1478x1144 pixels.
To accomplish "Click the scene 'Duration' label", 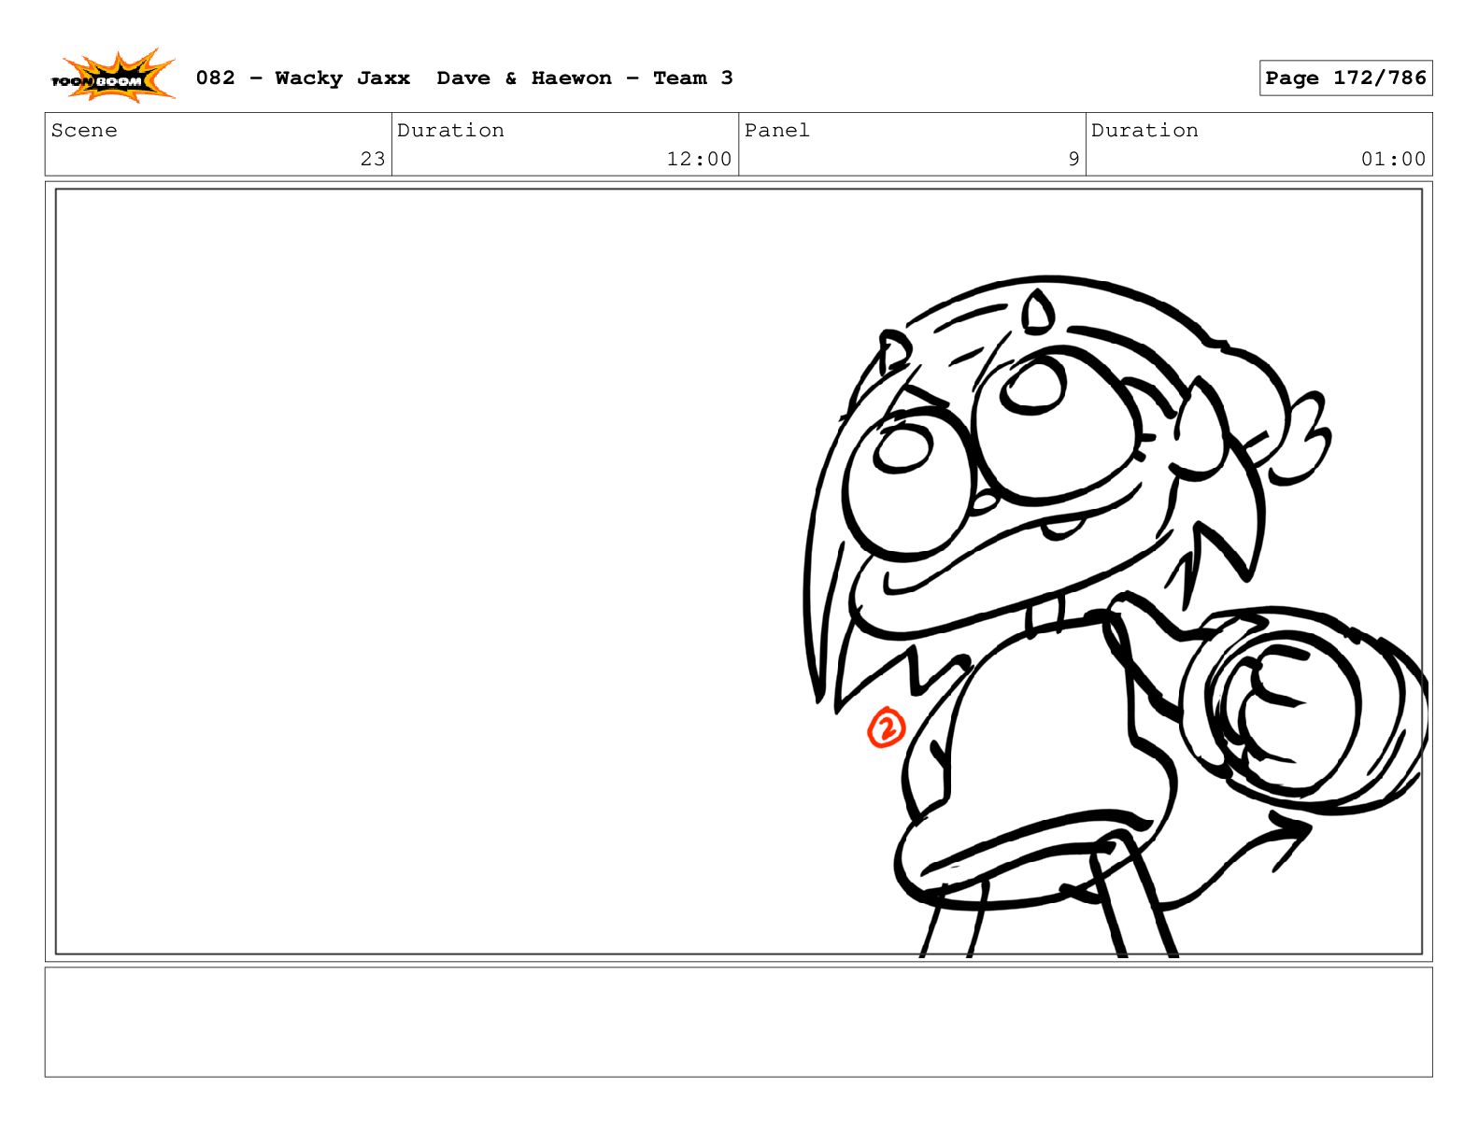I will tap(450, 131).
